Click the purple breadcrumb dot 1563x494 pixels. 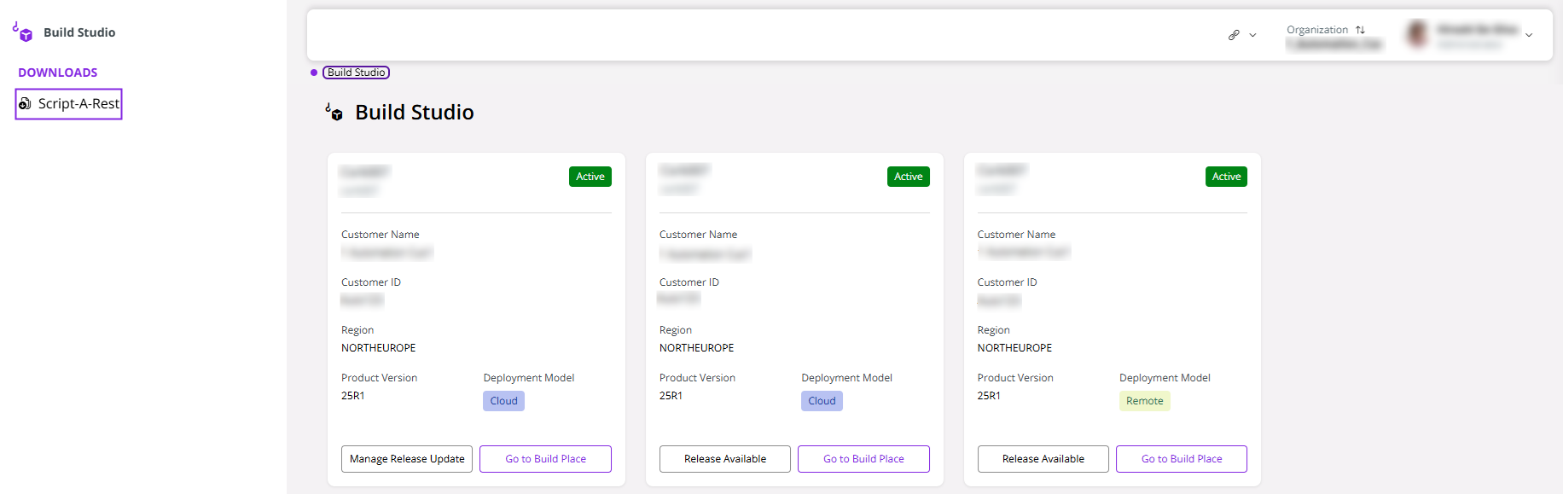pos(314,73)
